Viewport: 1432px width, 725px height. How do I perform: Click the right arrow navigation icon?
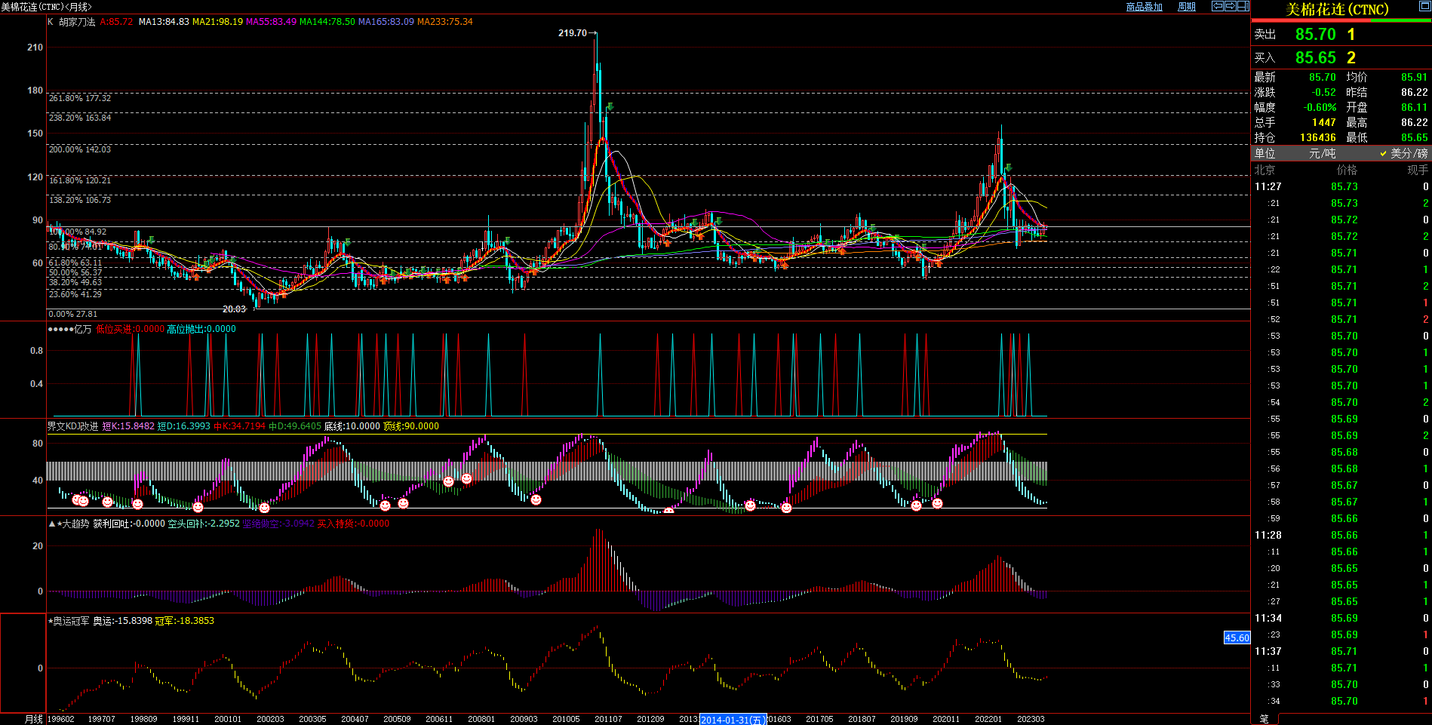(x=1230, y=6)
